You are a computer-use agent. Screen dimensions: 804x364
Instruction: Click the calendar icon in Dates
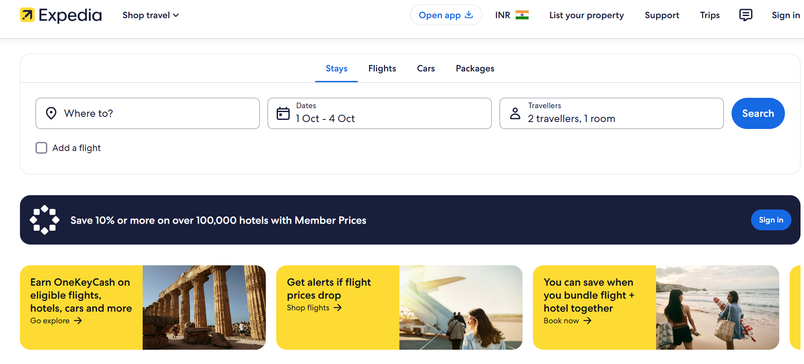click(x=283, y=113)
